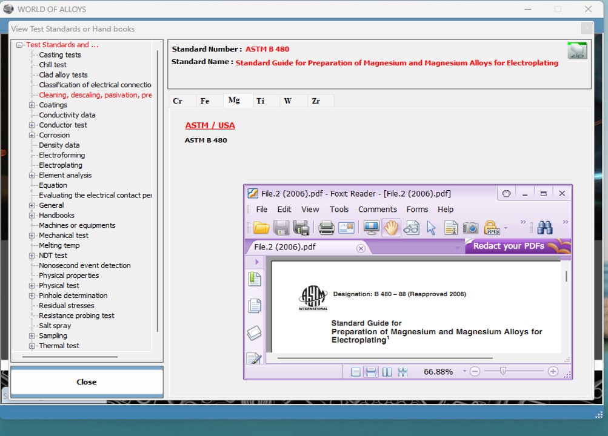Expand the Corrosion tree node

(32, 135)
